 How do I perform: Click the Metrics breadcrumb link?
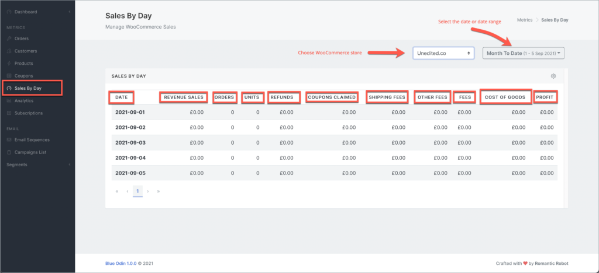(x=525, y=20)
